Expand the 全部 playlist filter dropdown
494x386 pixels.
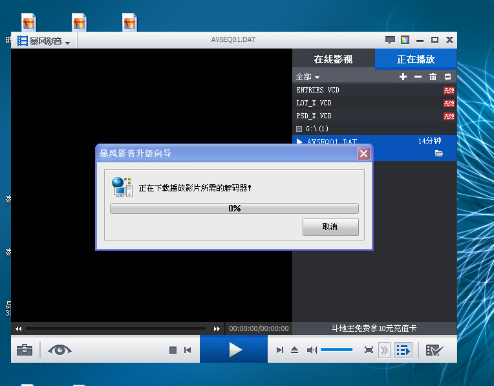308,77
